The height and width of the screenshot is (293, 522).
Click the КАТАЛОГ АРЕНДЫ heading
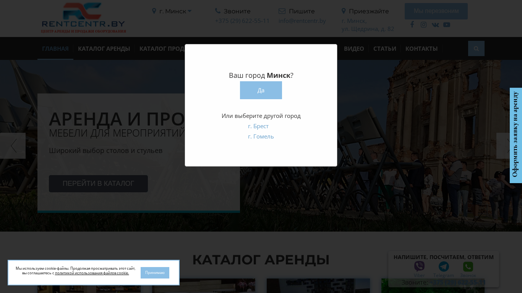click(x=261, y=260)
